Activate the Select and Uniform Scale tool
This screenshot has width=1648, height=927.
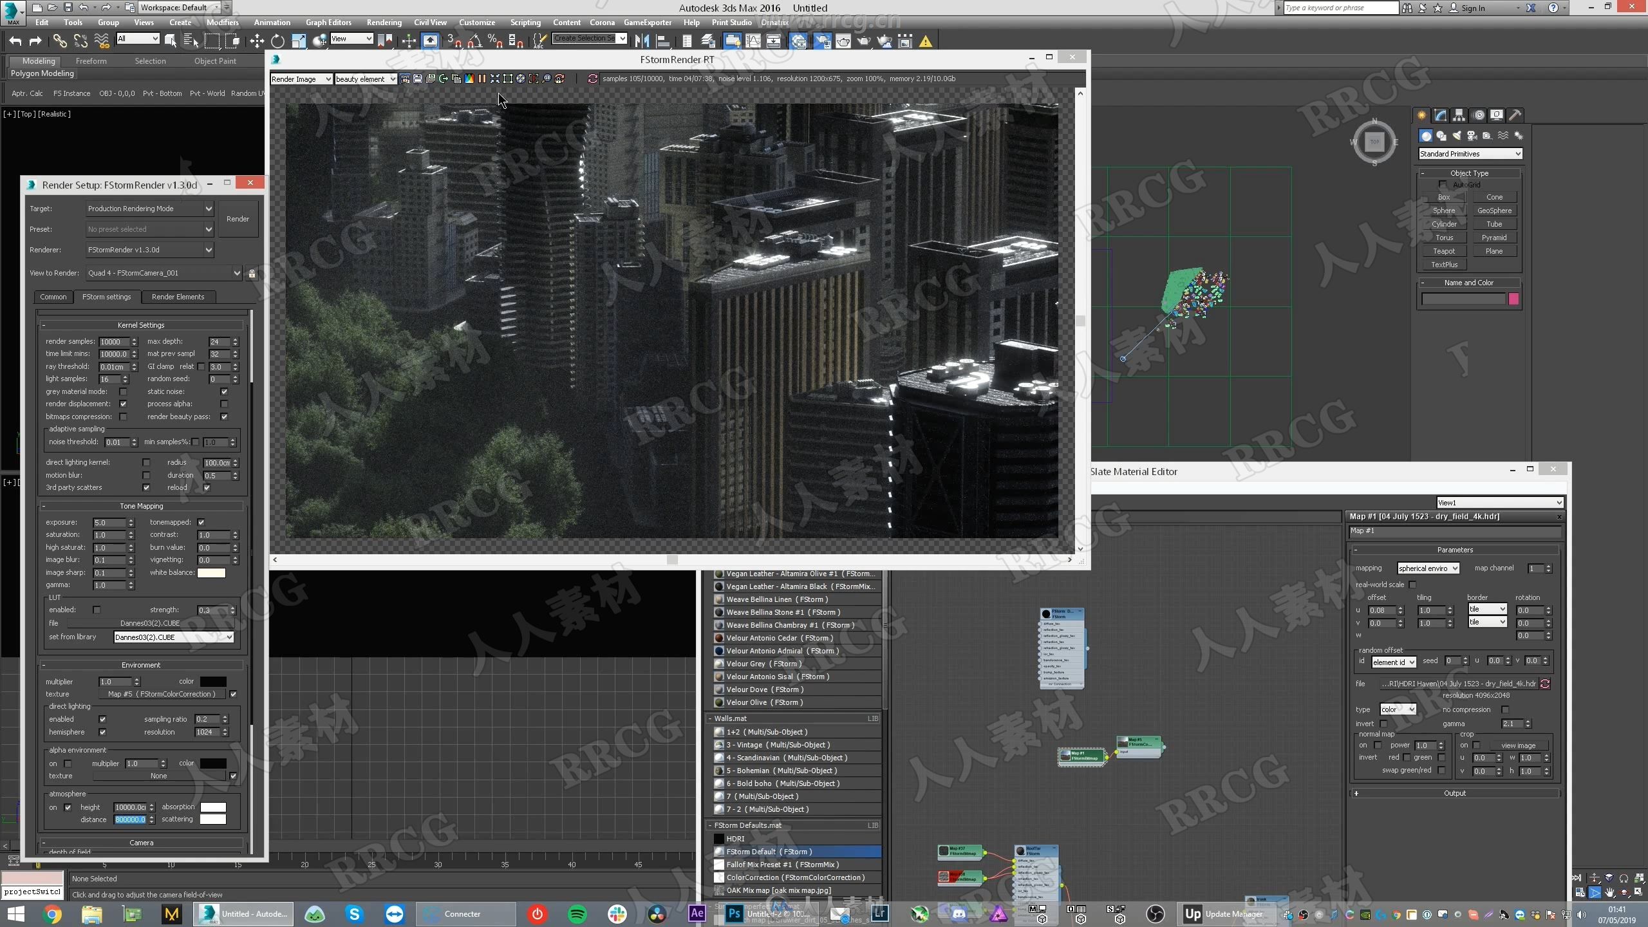(x=299, y=41)
